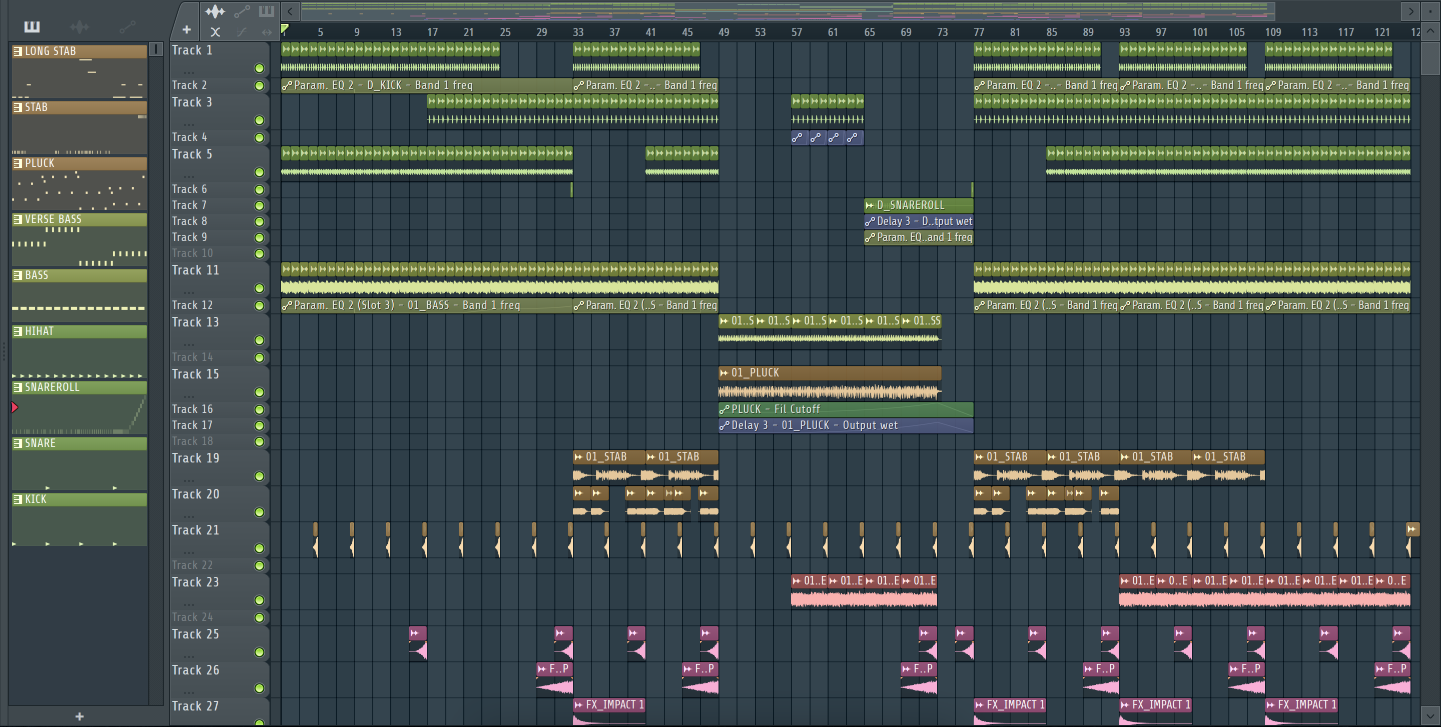
Task: Click the LONG STAB pattern icon
Action: (x=18, y=51)
